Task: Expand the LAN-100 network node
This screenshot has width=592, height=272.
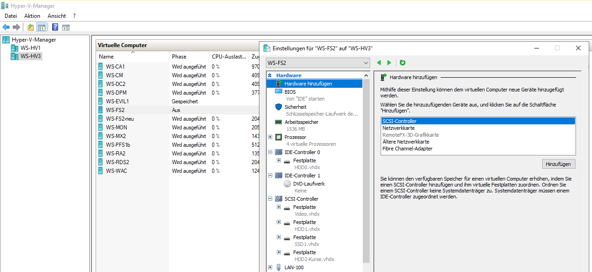Action: click(270, 267)
